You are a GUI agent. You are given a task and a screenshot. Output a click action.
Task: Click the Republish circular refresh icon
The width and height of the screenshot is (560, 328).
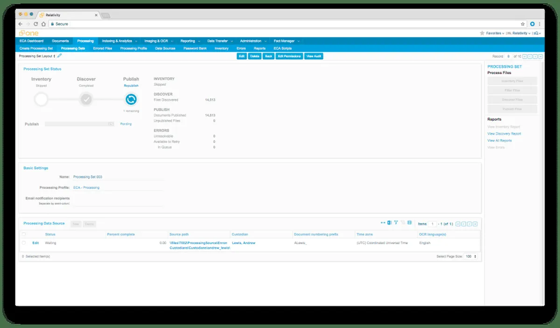[x=131, y=99]
